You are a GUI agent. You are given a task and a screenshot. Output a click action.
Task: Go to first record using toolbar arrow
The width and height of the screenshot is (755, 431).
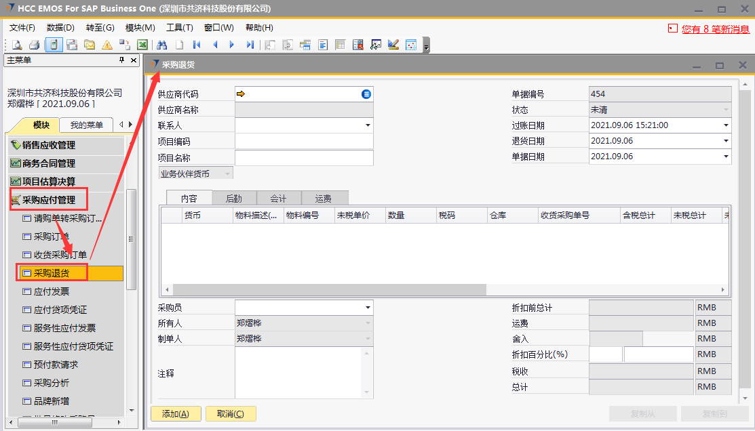[197, 45]
